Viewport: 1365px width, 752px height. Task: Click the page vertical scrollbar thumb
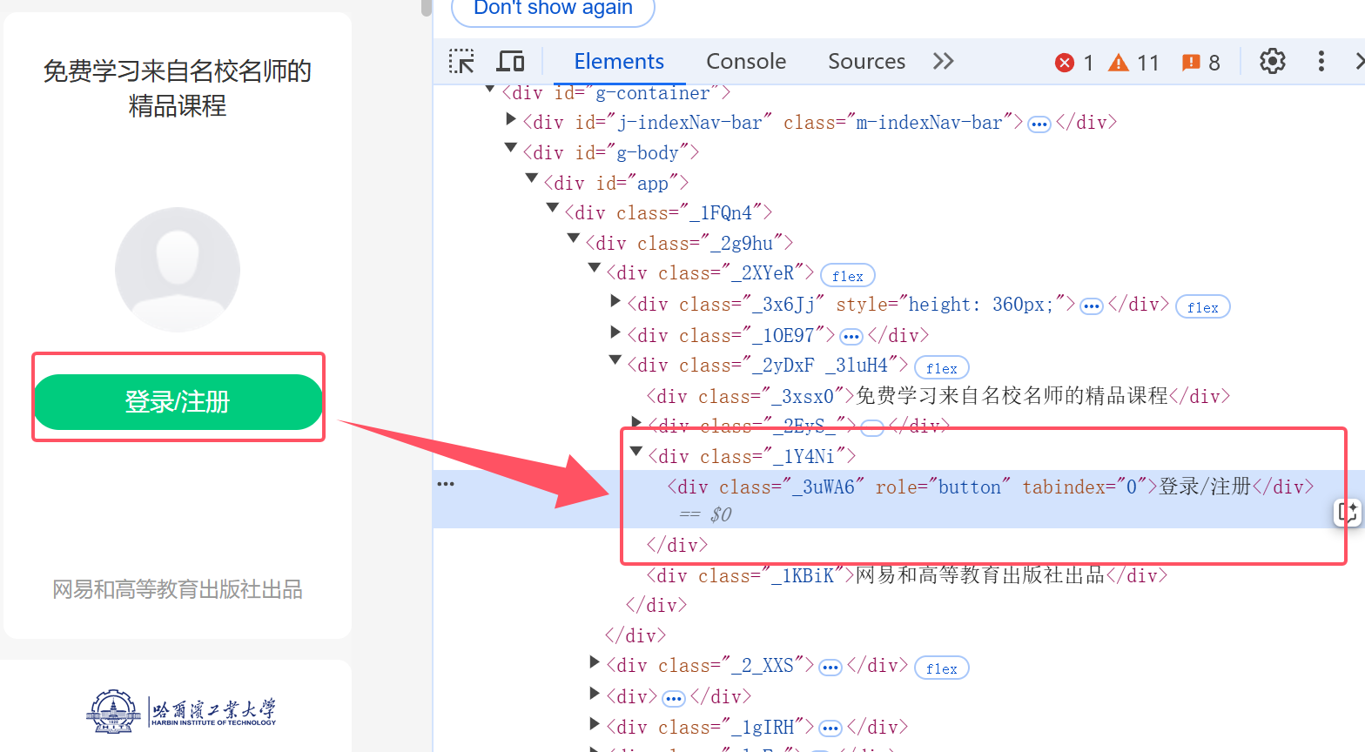tap(427, 8)
